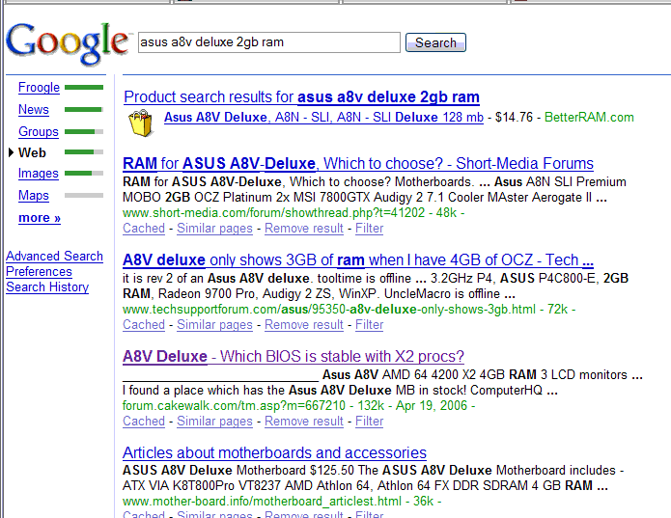This screenshot has height=518, width=671.
Task: Click the forum.cakewalk.com URL text
Action: coord(234,405)
